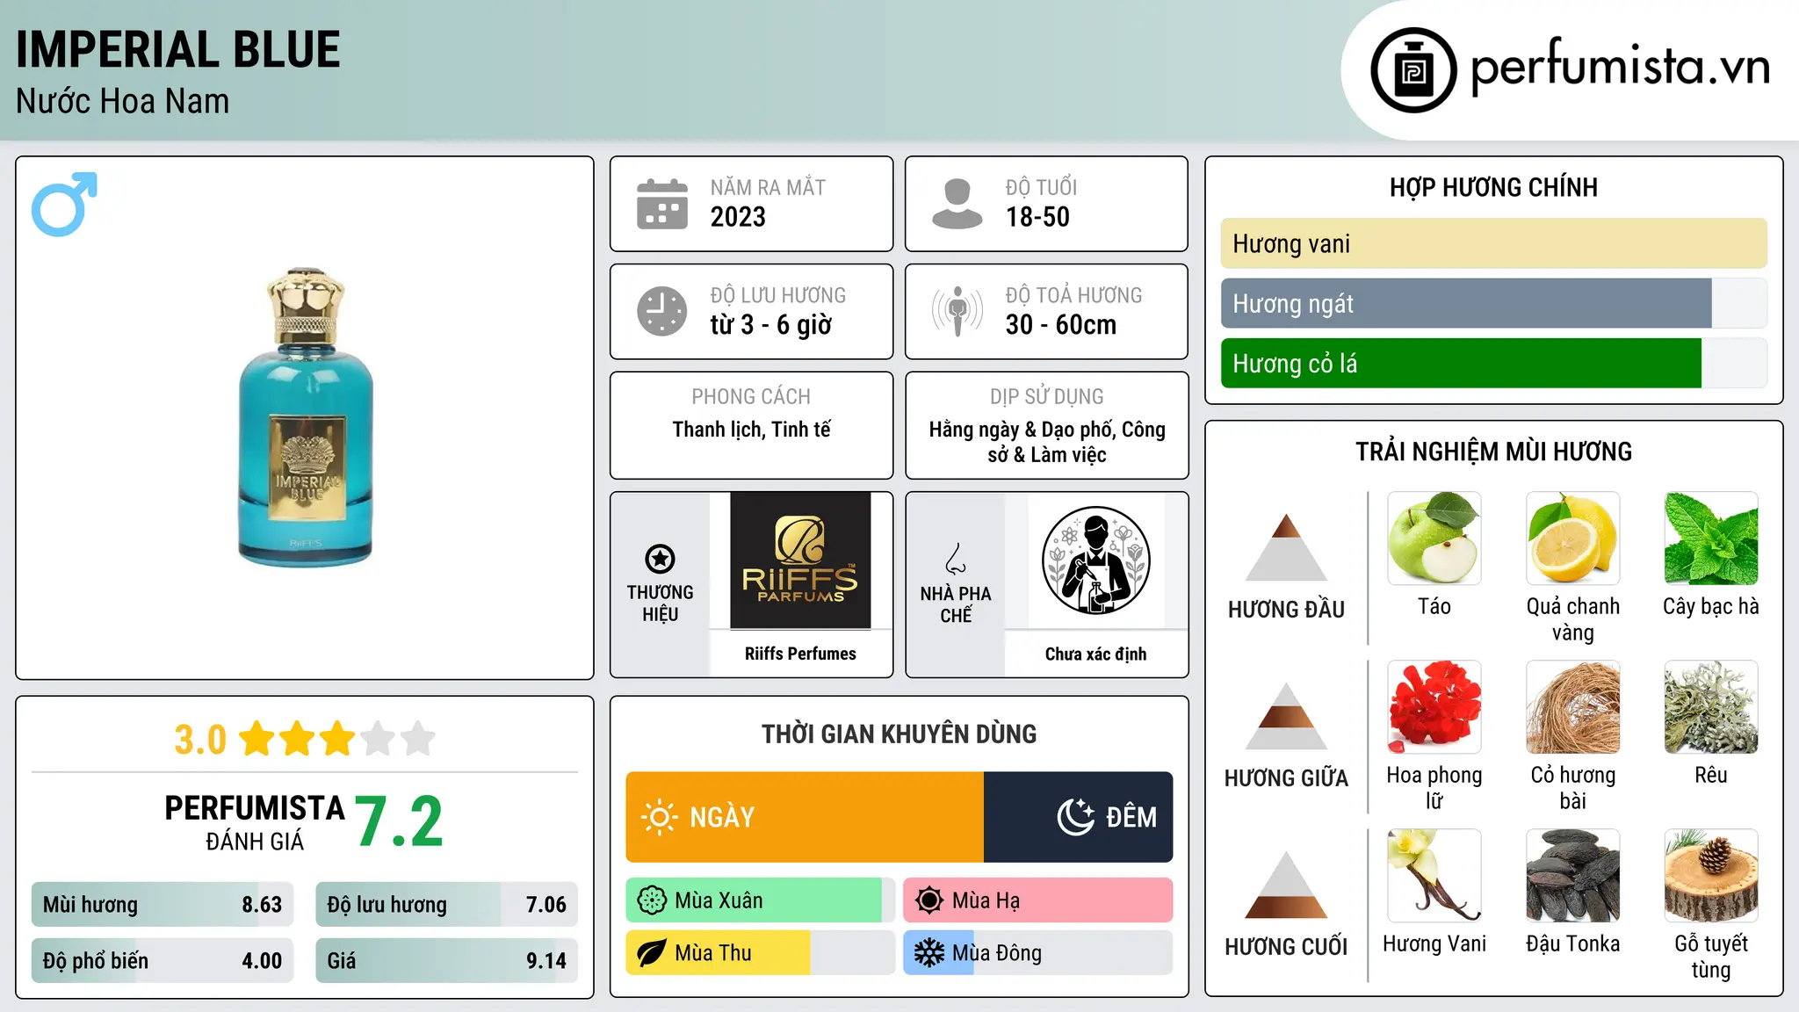Screen dimensions: 1799x1012
Task: Click the Độ lưu hương 7.06 score bar
Action: click(446, 904)
